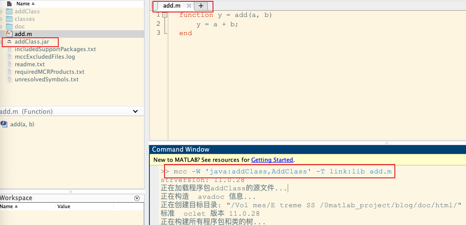Click the add(a, b) function icon
Screen dimensions: 466x225
click(4, 124)
